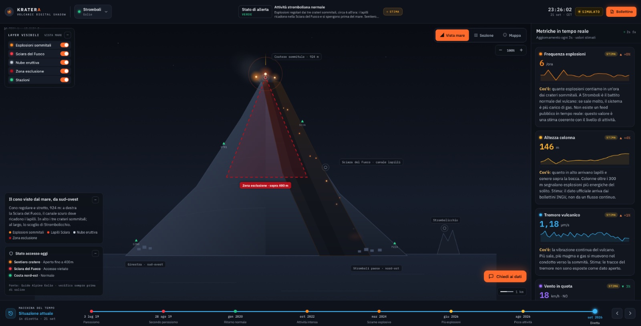
Task: Toggle the Sciara del Fuoco layer
Action: tap(65, 54)
